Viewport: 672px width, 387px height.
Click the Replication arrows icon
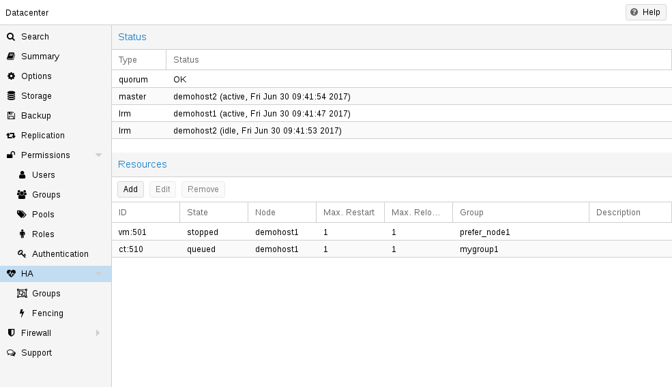coord(11,136)
